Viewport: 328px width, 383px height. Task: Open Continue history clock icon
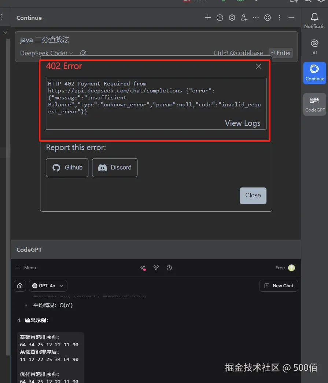click(220, 18)
